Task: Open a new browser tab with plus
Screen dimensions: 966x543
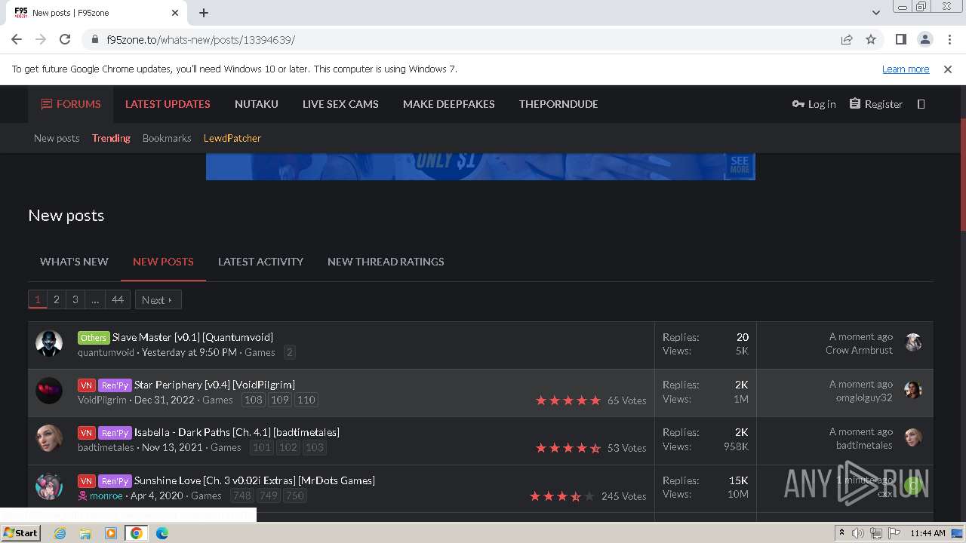Action: (x=204, y=12)
